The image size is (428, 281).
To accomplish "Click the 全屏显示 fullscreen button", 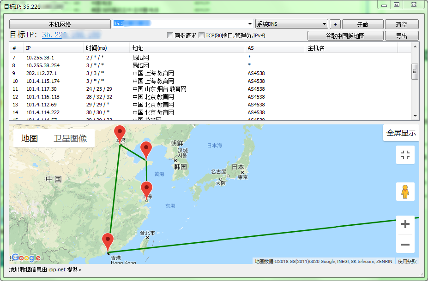I will (x=401, y=133).
